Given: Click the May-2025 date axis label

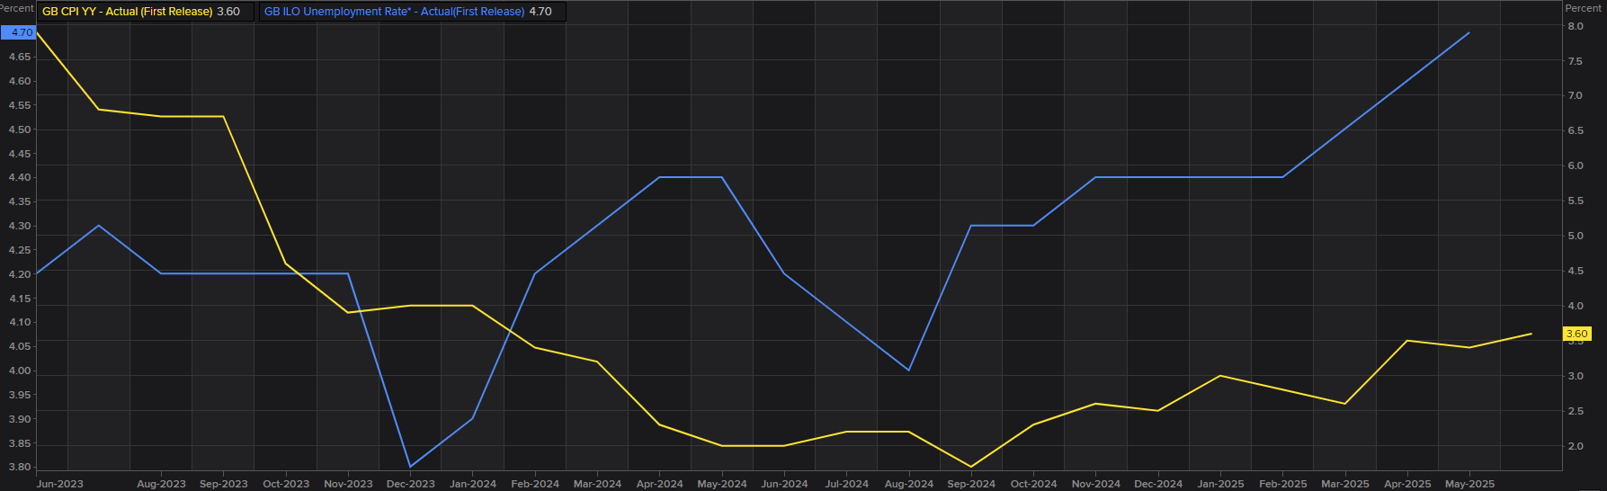Looking at the screenshot, I should 1469,484.
